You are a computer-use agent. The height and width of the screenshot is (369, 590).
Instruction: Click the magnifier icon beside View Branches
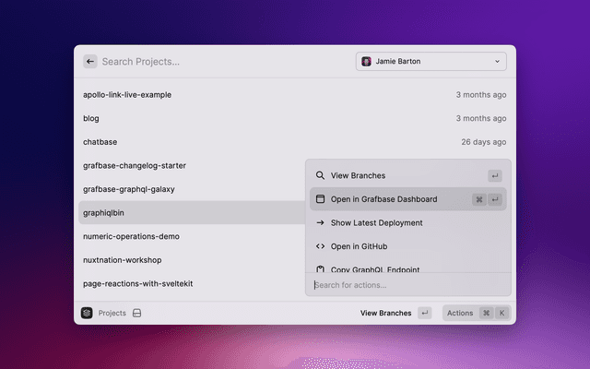[320, 175]
